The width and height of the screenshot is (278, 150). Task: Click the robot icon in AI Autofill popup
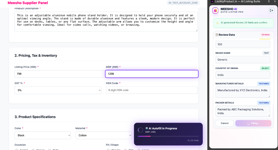(147, 128)
